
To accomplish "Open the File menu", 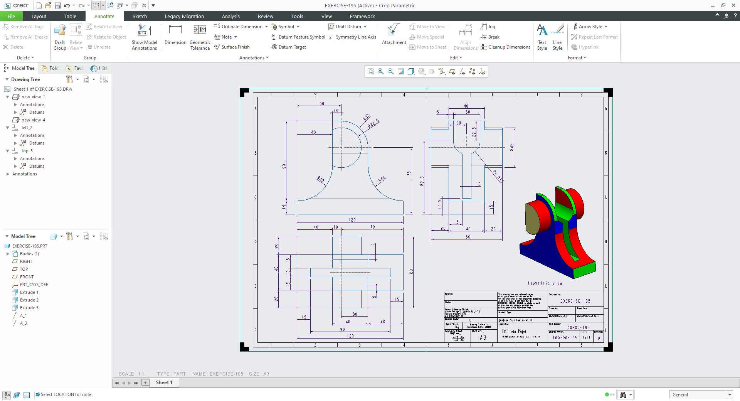I will 11,16.
